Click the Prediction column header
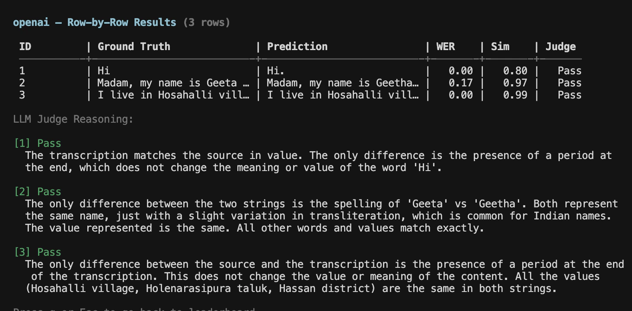 tap(297, 47)
